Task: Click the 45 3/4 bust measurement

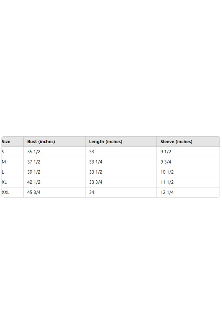Action: tap(34, 192)
